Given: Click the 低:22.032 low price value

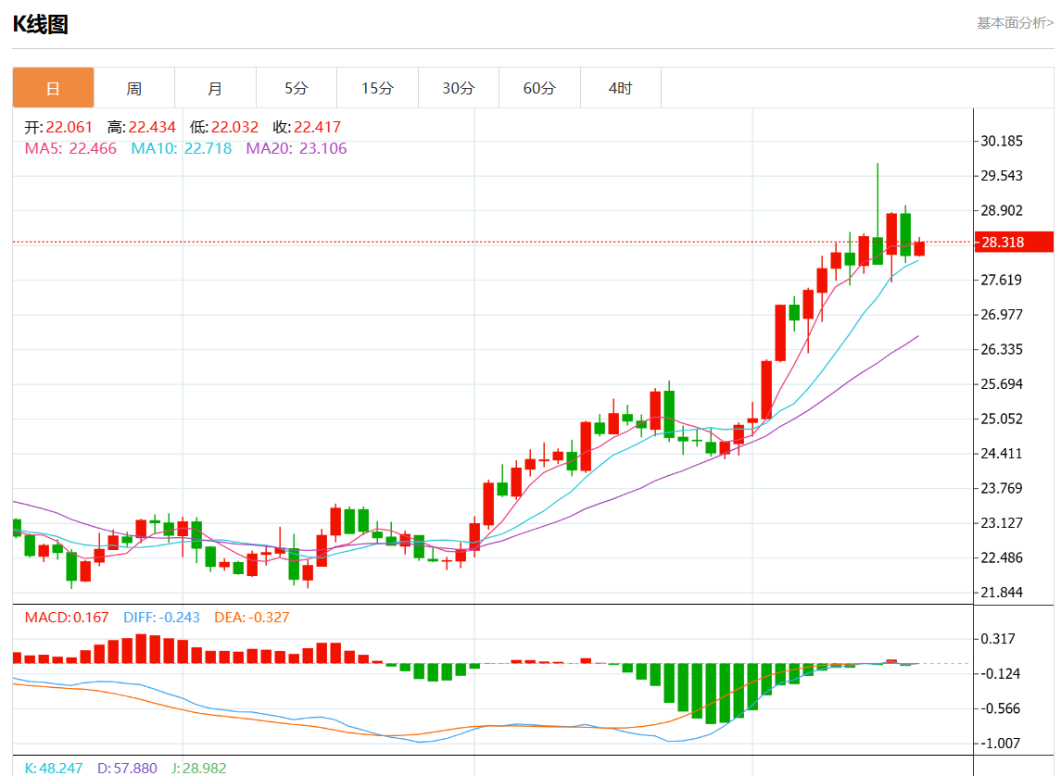Looking at the screenshot, I should [224, 127].
